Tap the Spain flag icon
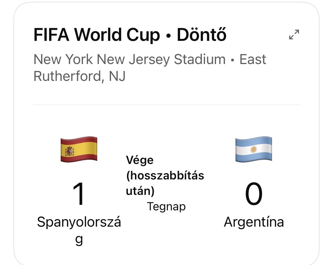The height and width of the screenshot is (265, 333). point(79,149)
